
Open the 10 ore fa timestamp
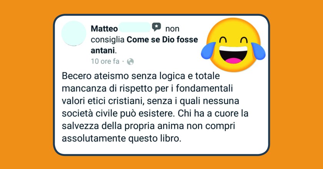click(x=105, y=61)
